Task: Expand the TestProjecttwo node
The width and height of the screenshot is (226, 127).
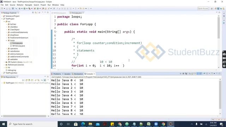Action: [x=2, y=73]
